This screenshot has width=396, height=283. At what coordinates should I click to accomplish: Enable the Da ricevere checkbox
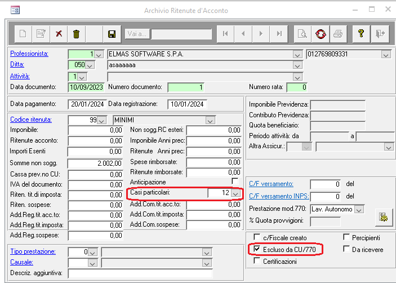[x=346, y=249]
